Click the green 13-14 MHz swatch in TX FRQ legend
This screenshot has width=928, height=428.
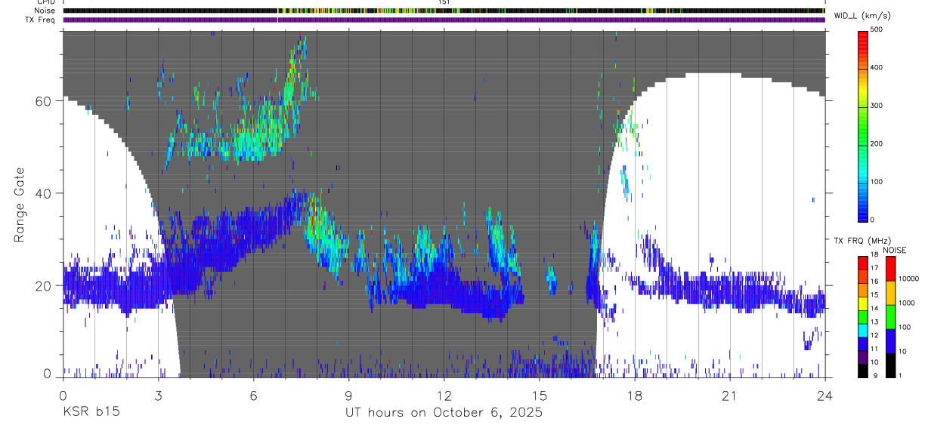862,316
